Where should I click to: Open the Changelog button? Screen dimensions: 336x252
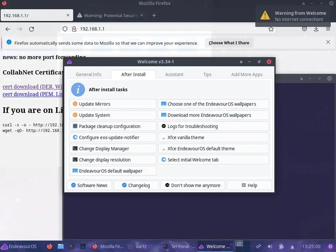point(136,185)
